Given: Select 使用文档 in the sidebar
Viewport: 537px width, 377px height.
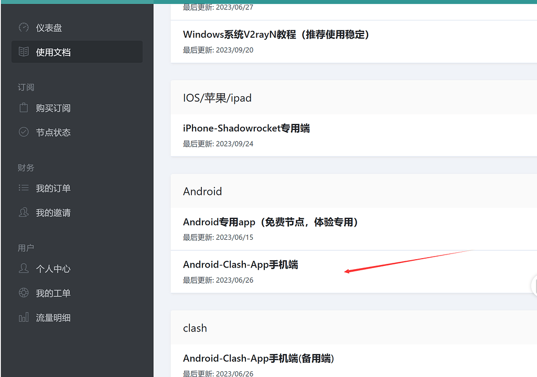Looking at the screenshot, I should point(53,52).
